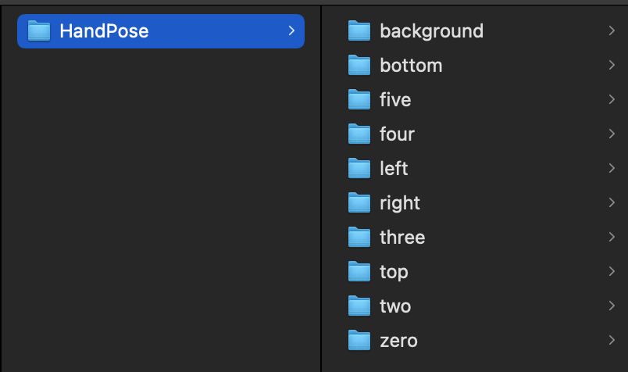Select the two folder label
Image resolution: width=628 pixels, height=372 pixels.
(395, 306)
